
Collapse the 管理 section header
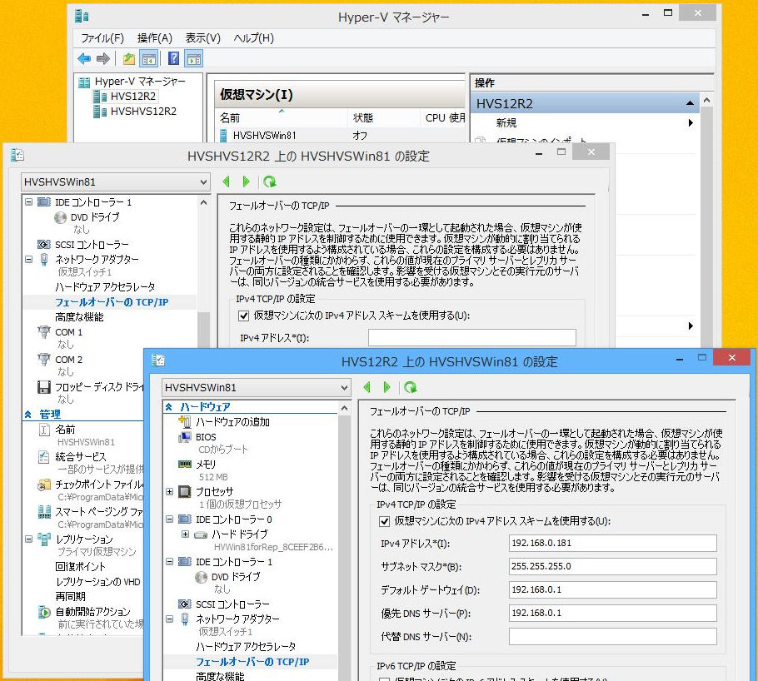tap(28, 415)
